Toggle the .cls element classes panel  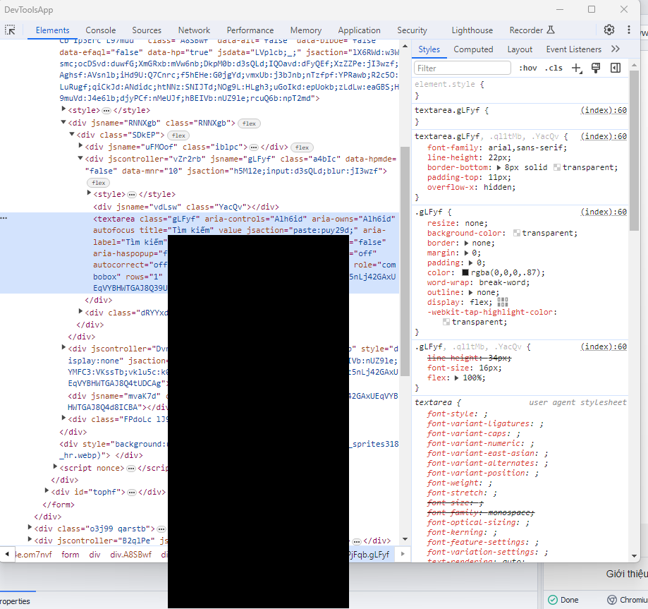(554, 68)
